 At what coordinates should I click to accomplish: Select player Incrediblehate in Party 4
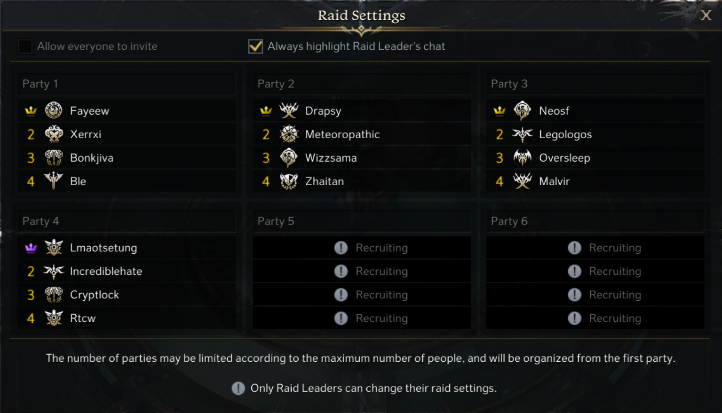[106, 271]
